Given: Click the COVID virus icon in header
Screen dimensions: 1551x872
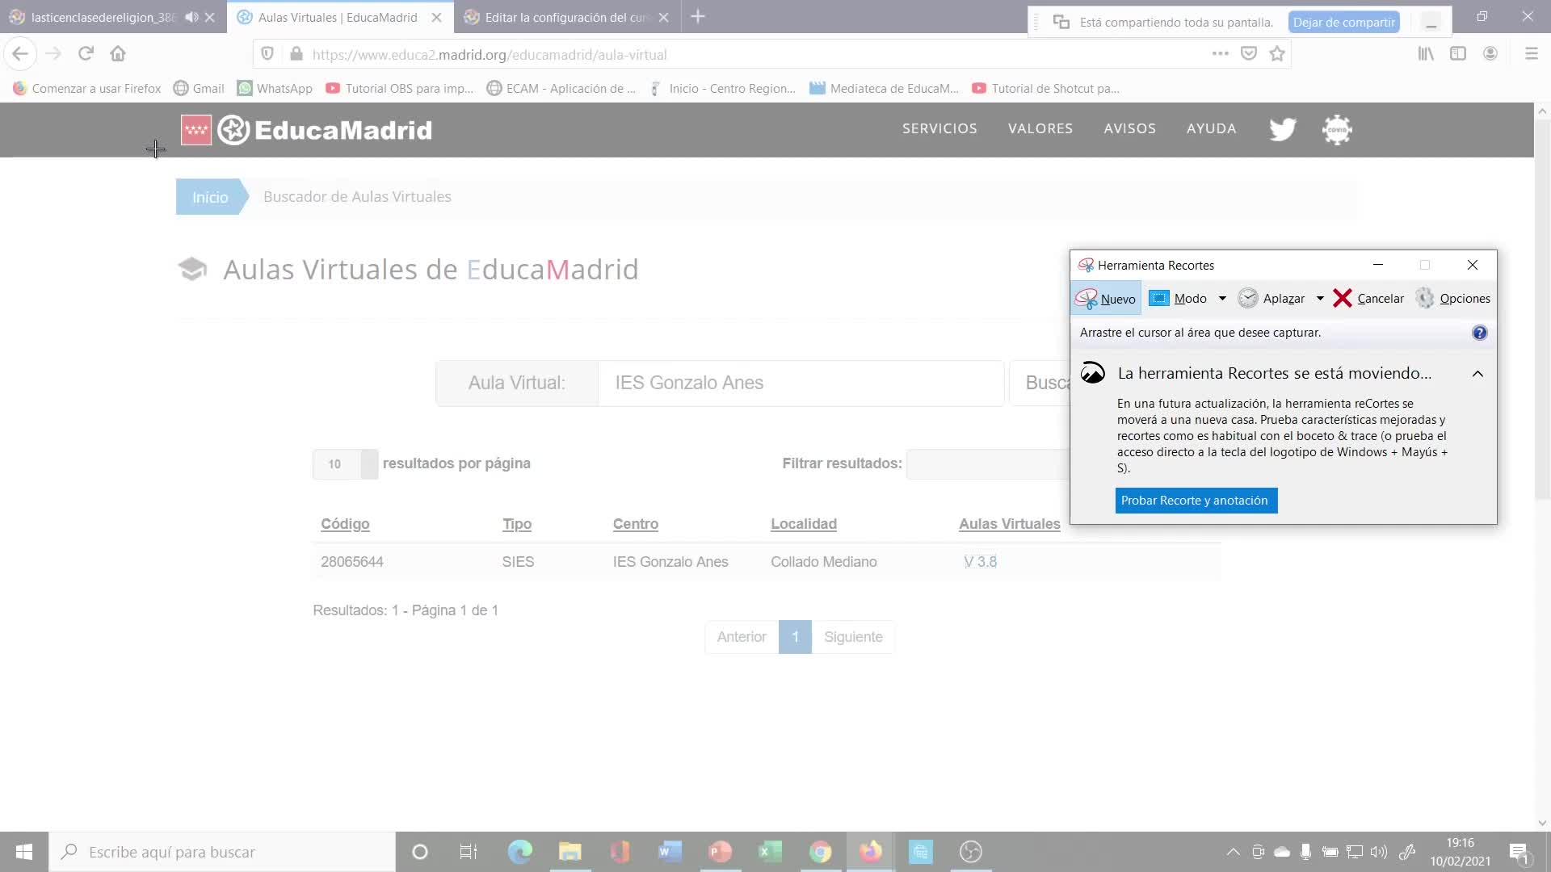Looking at the screenshot, I should (x=1337, y=129).
